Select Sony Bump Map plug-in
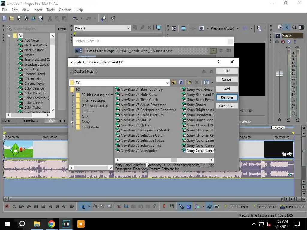The width and height of the screenshot is (307, 230). click(x=198, y=120)
